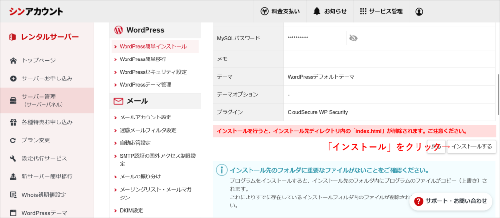Click the wrench icon beside 設定代行サービス
The height and width of the screenshot is (218, 500).
[x=13, y=159]
